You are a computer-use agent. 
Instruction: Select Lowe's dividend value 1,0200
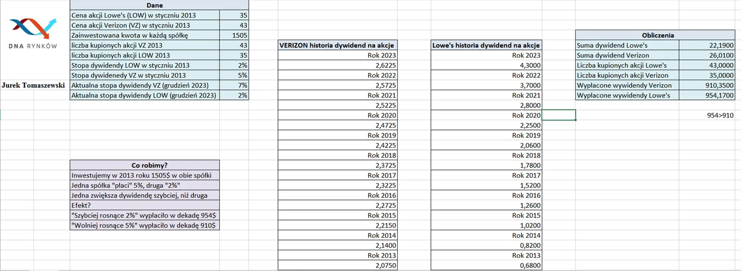pos(486,226)
